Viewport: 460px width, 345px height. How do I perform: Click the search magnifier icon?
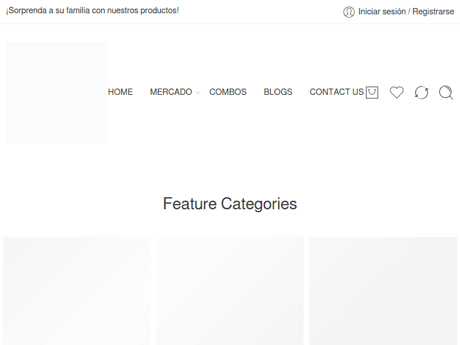tap(446, 92)
